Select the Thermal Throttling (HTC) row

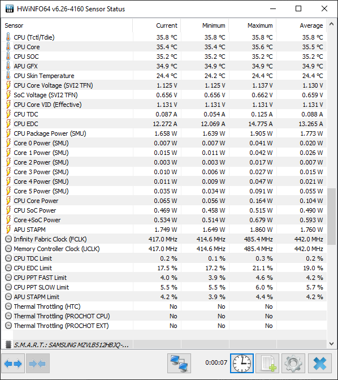164,306
